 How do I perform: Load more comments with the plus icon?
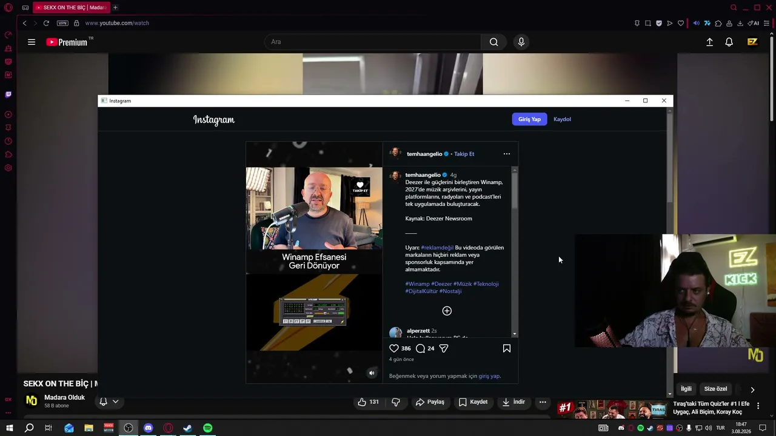(447, 311)
